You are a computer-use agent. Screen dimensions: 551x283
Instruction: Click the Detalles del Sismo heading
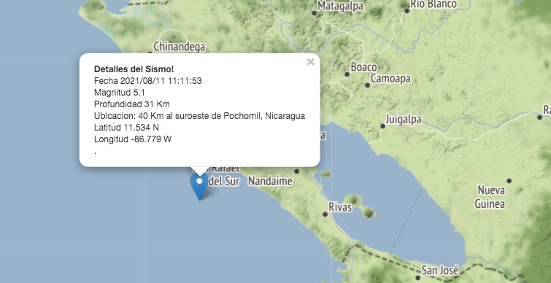pyautogui.click(x=134, y=69)
